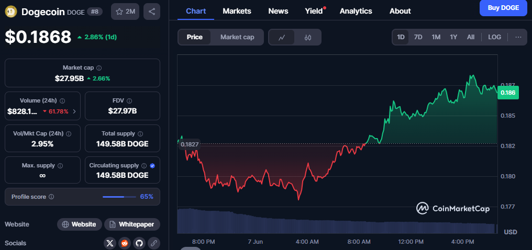The image size is (532, 250).
Task: Open the Dogecoin Website link
Action: [80, 224]
